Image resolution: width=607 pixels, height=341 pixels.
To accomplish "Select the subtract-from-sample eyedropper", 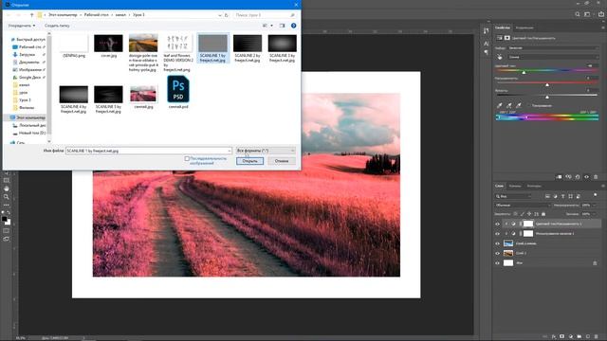I will 519,105.
